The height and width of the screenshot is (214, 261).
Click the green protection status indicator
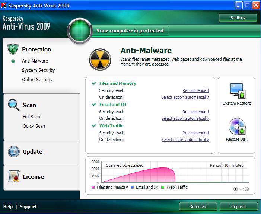(x=80, y=31)
